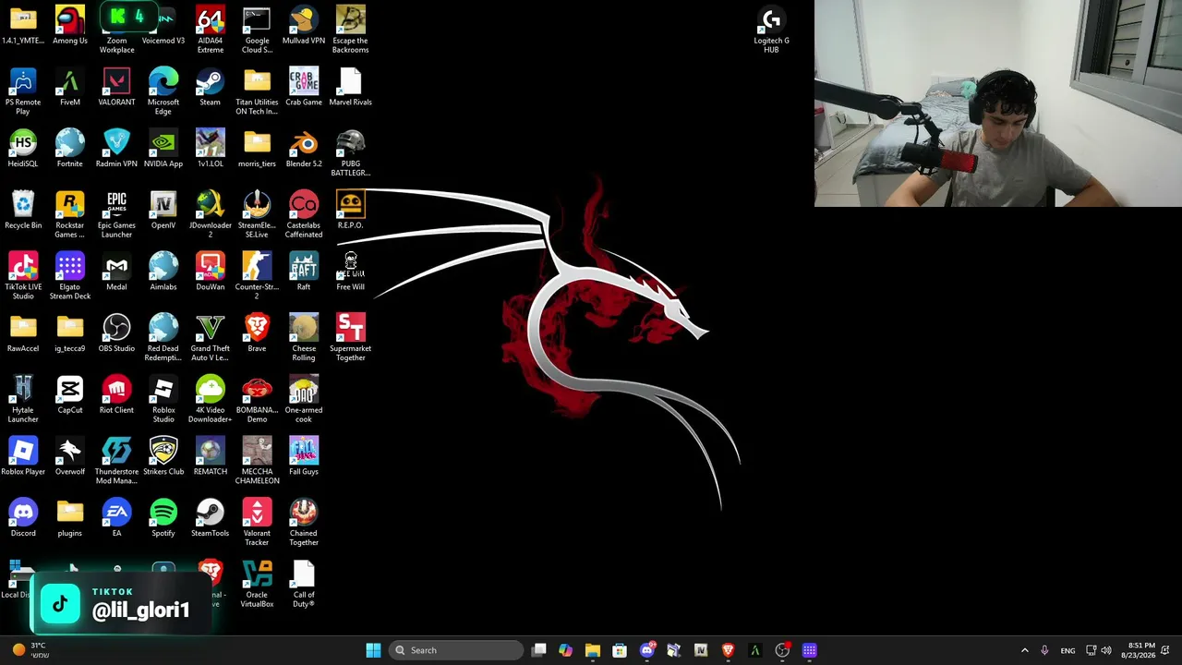Launch the Epic Games Launcher shortcut
Image resolution: width=1182 pixels, height=665 pixels.
tap(116, 215)
